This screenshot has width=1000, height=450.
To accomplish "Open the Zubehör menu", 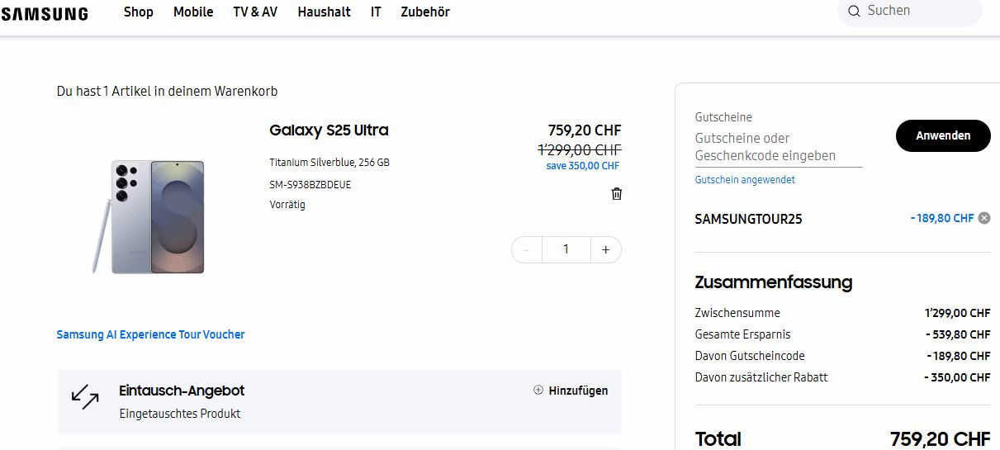I will (425, 12).
